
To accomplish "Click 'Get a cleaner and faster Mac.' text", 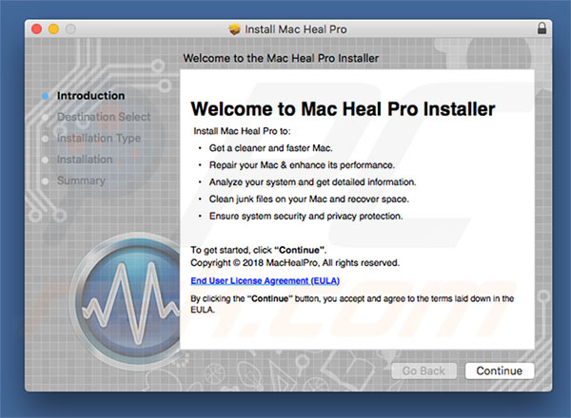I will click(x=270, y=148).
